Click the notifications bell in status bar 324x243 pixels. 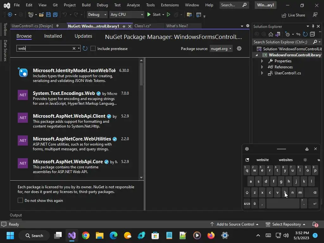pyautogui.click(x=315, y=224)
